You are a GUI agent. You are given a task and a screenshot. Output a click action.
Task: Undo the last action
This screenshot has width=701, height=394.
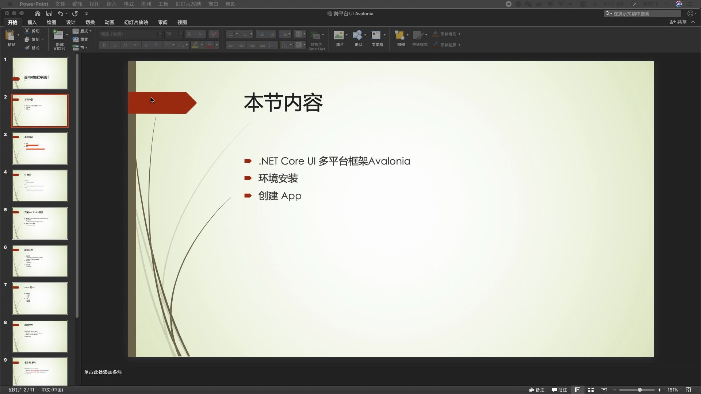pos(60,13)
